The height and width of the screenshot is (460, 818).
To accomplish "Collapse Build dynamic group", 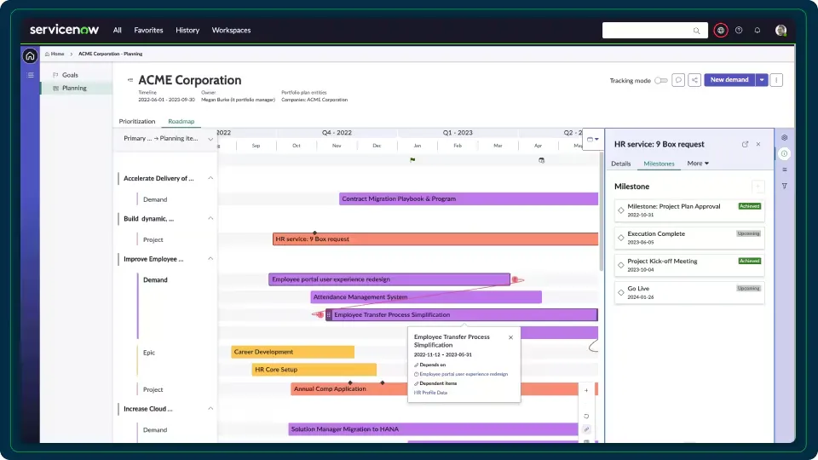I will tap(210, 219).
